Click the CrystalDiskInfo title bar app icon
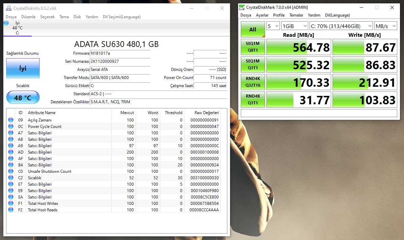The height and width of the screenshot is (240, 404). 9,8
